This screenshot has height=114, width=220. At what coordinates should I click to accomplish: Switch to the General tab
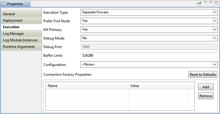pyautogui.click(x=21, y=14)
